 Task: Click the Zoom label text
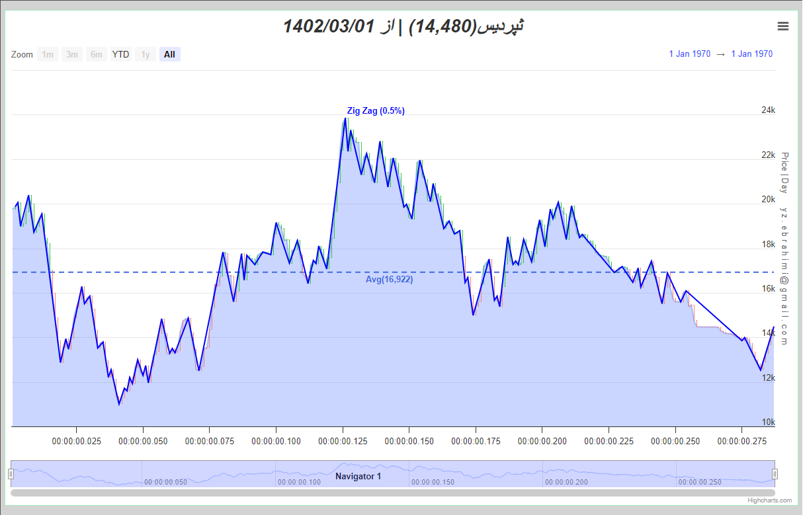pyautogui.click(x=22, y=55)
